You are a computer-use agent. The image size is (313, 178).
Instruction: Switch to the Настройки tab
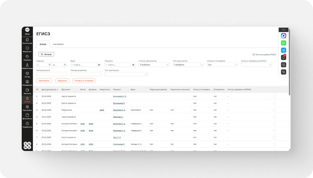pyautogui.click(x=58, y=44)
